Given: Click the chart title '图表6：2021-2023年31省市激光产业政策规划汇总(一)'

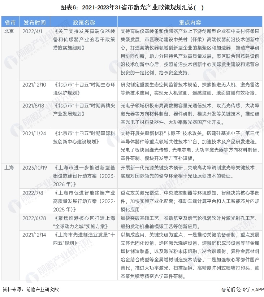Looking at the screenshot, I should (x=132, y=8).
